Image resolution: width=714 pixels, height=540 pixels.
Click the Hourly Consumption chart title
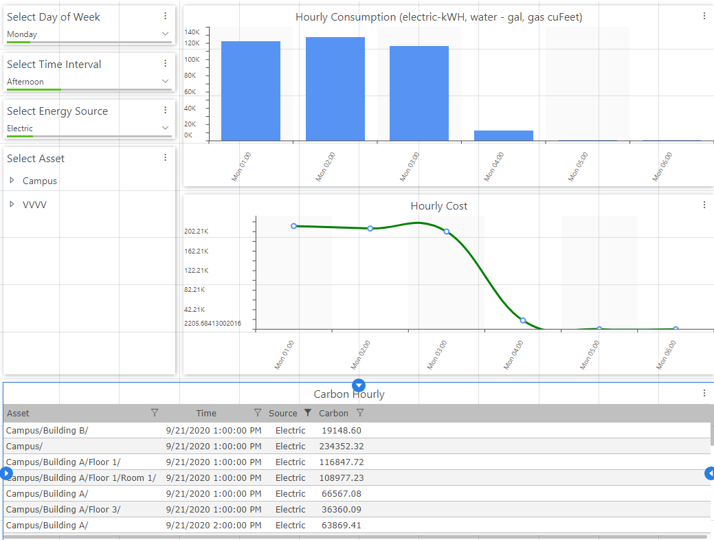(x=439, y=17)
